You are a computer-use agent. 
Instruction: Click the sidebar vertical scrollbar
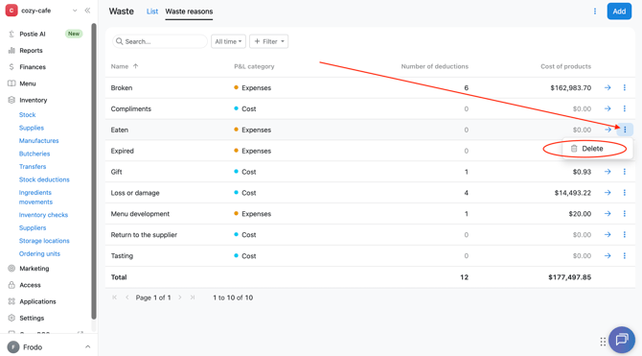coord(94,172)
